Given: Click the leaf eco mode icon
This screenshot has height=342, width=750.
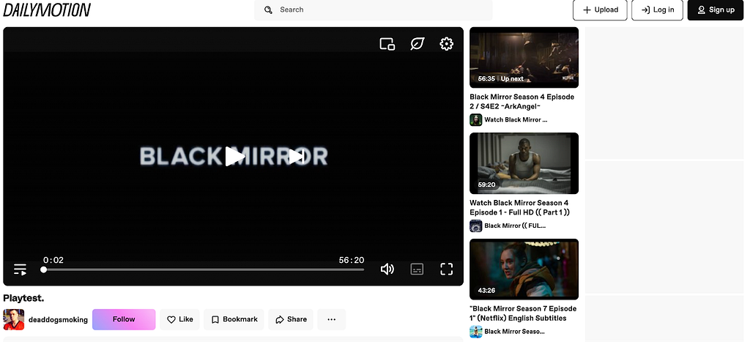Looking at the screenshot, I should coord(417,44).
